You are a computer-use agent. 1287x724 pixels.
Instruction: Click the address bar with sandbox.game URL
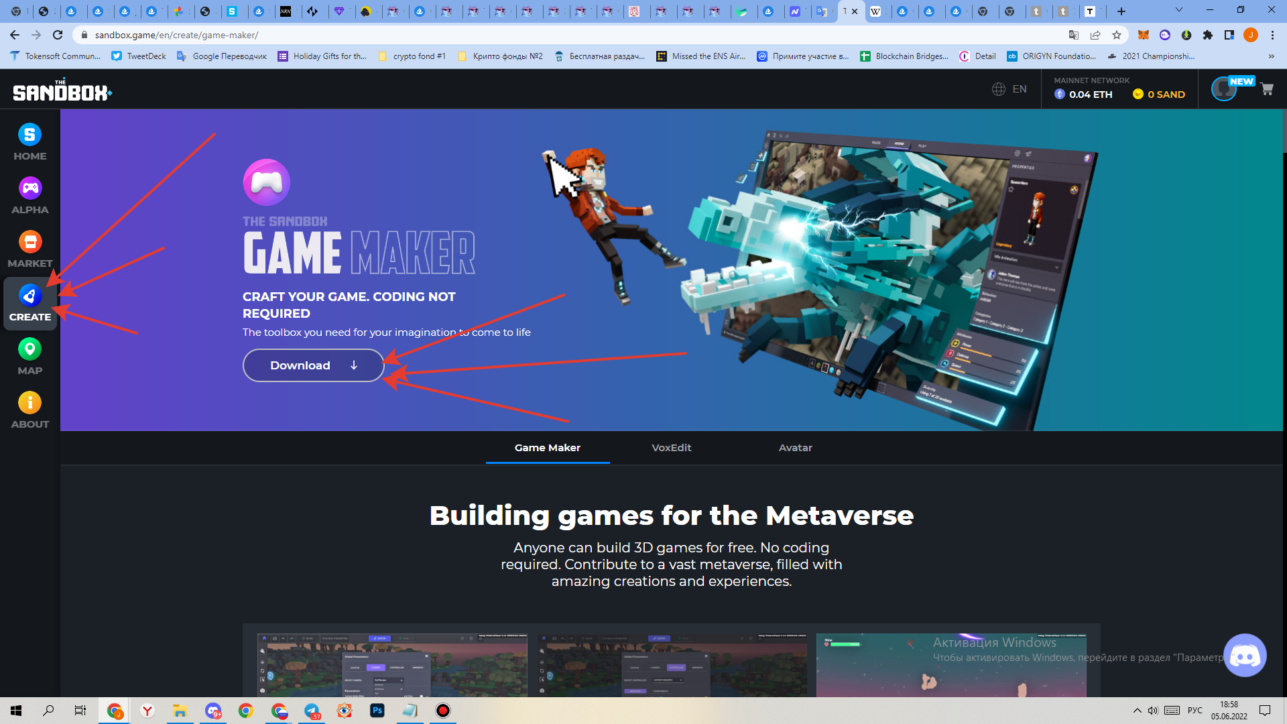pyautogui.click(x=570, y=35)
